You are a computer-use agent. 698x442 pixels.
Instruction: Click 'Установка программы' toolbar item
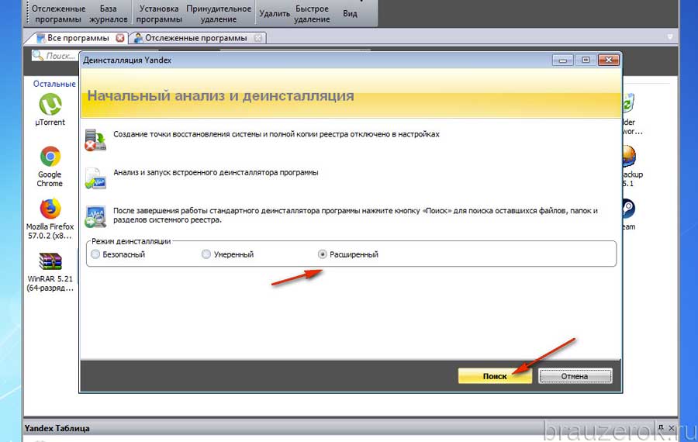(159, 14)
